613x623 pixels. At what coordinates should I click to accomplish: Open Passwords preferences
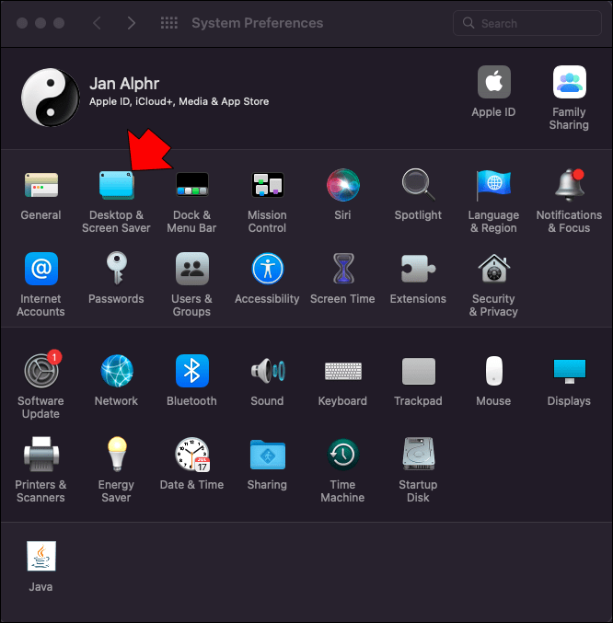[116, 269]
